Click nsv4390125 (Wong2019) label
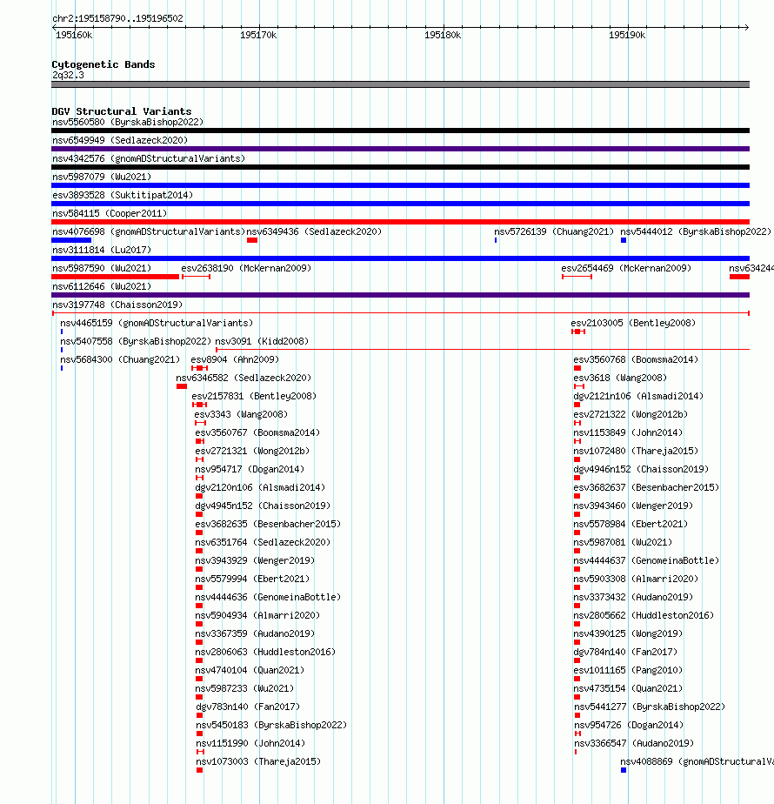This screenshot has width=774, height=804. [629, 633]
